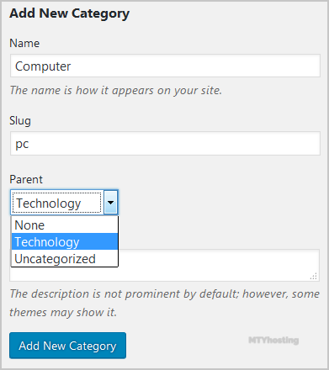Click the "Add New Category" heading text
This screenshot has width=329, height=370.
[x=69, y=13]
